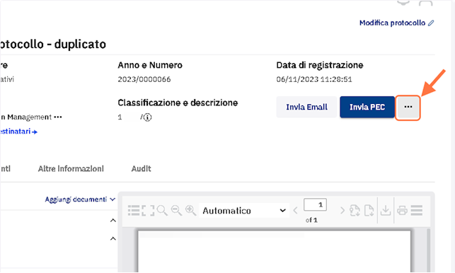The height and width of the screenshot is (273, 455).
Task: Click the document with key download icon
Action: 355,210
